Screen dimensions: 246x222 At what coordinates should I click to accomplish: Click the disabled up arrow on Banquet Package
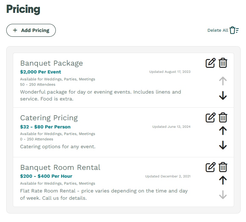point(223,81)
